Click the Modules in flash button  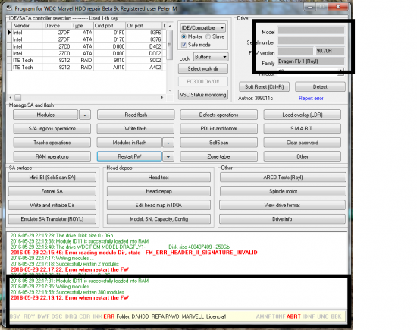point(130,143)
